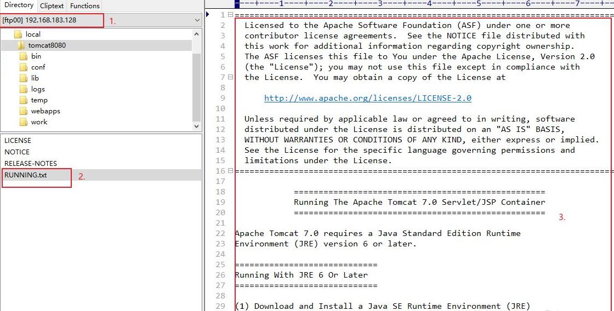Click the folder tree scrollbar thumb

[x=197, y=88]
